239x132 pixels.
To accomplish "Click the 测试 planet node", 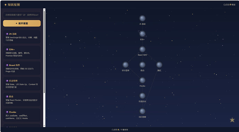I will tap(159, 65).
